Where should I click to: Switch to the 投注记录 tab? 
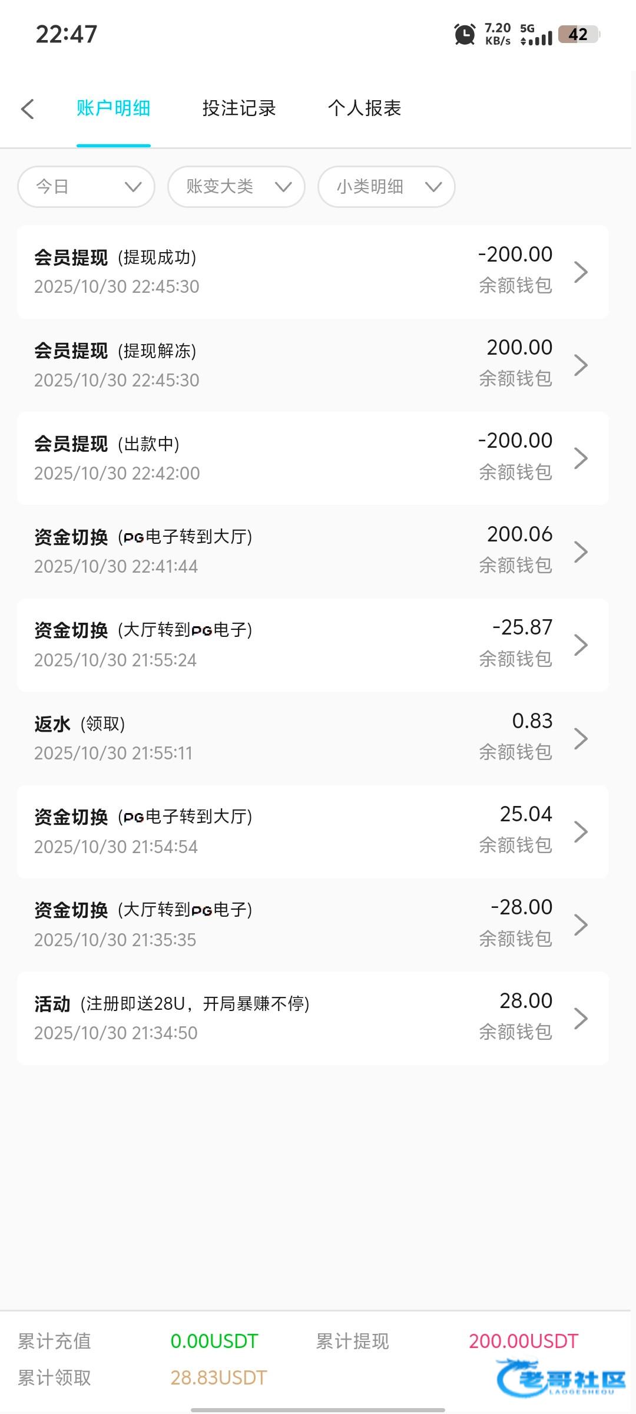(x=239, y=108)
